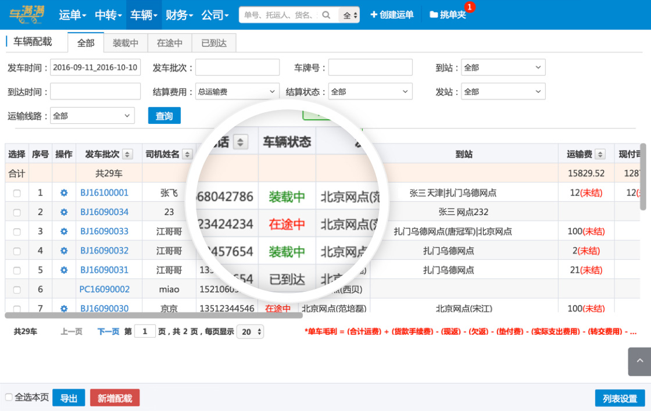The image size is (651, 411).
Task: Switch to the 在途中 tab
Action: click(169, 43)
